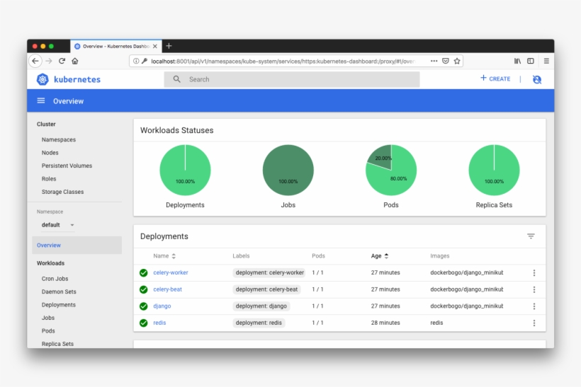
Task: Go to browser home icon
Action: (x=75, y=61)
